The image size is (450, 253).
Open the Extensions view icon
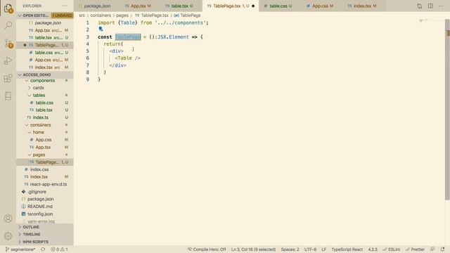click(x=8, y=78)
